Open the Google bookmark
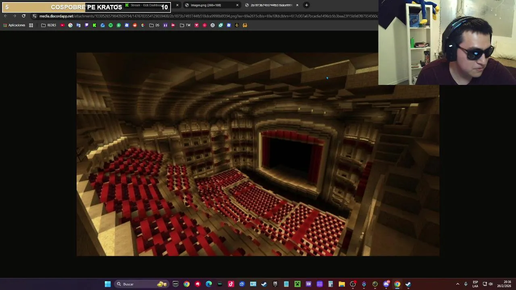Screen dimensions: 516x290 coord(70,25)
